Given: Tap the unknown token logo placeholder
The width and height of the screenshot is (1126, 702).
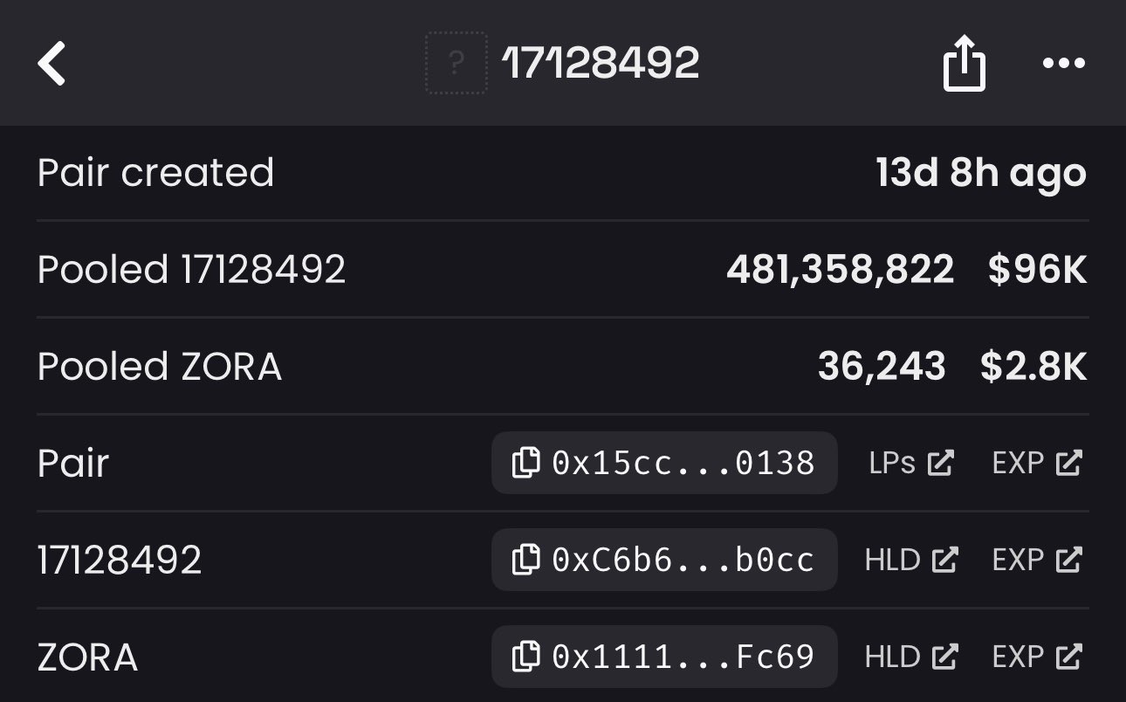Looking at the screenshot, I should coord(456,64).
